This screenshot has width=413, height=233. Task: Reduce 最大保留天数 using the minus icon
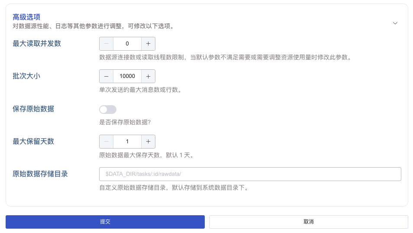coord(106,142)
